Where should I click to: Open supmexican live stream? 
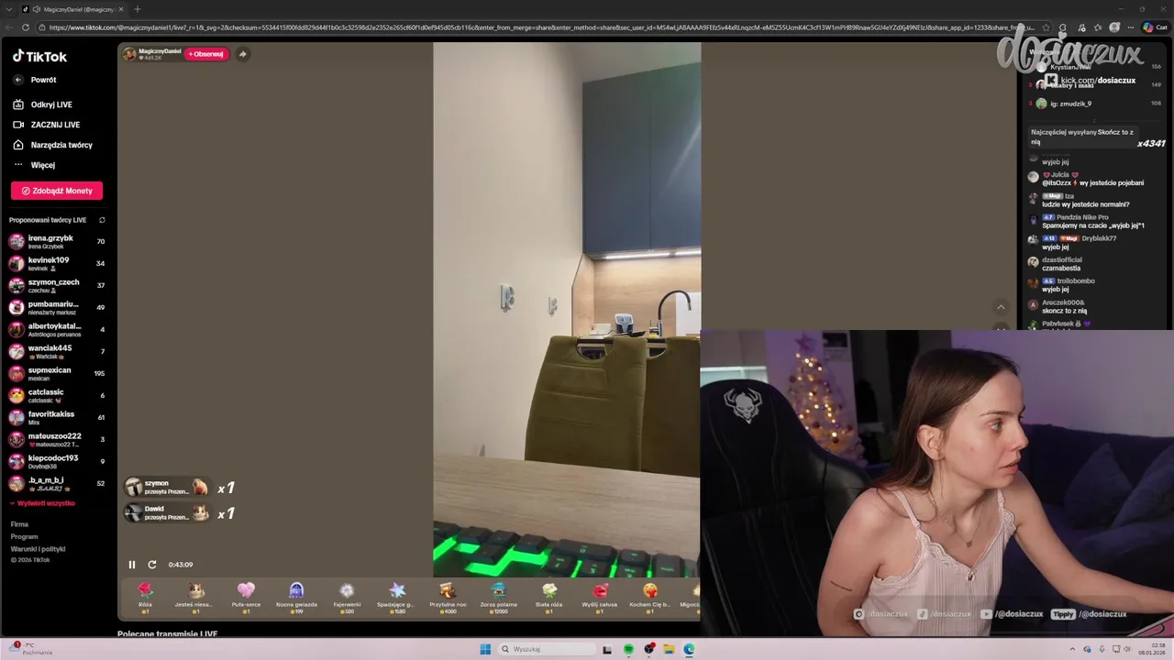(57, 374)
